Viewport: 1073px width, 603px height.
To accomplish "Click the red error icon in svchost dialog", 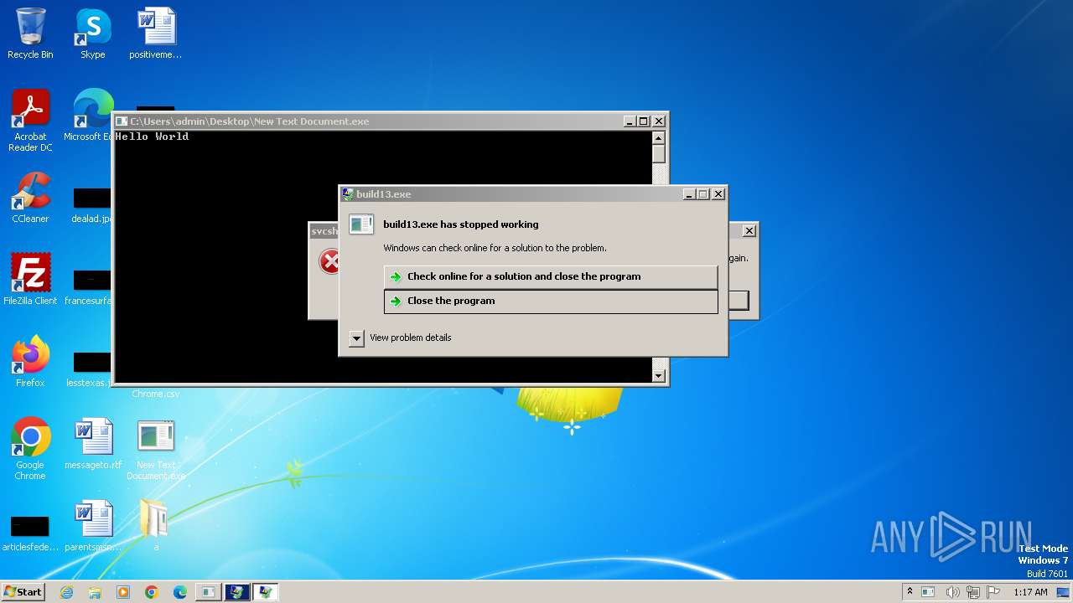I will pyautogui.click(x=330, y=261).
